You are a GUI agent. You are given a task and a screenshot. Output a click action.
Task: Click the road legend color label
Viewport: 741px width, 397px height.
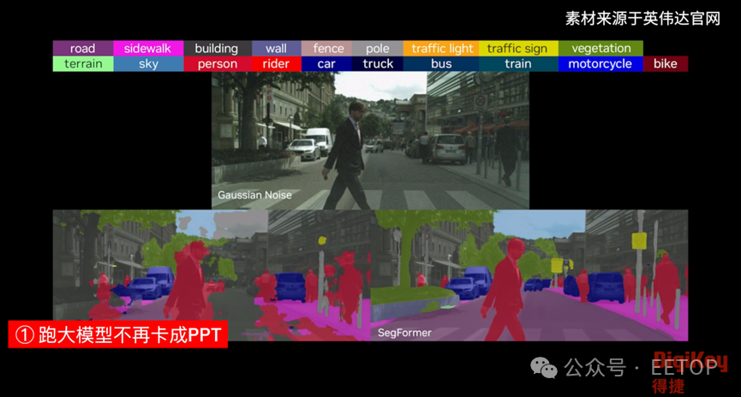(83, 48)
